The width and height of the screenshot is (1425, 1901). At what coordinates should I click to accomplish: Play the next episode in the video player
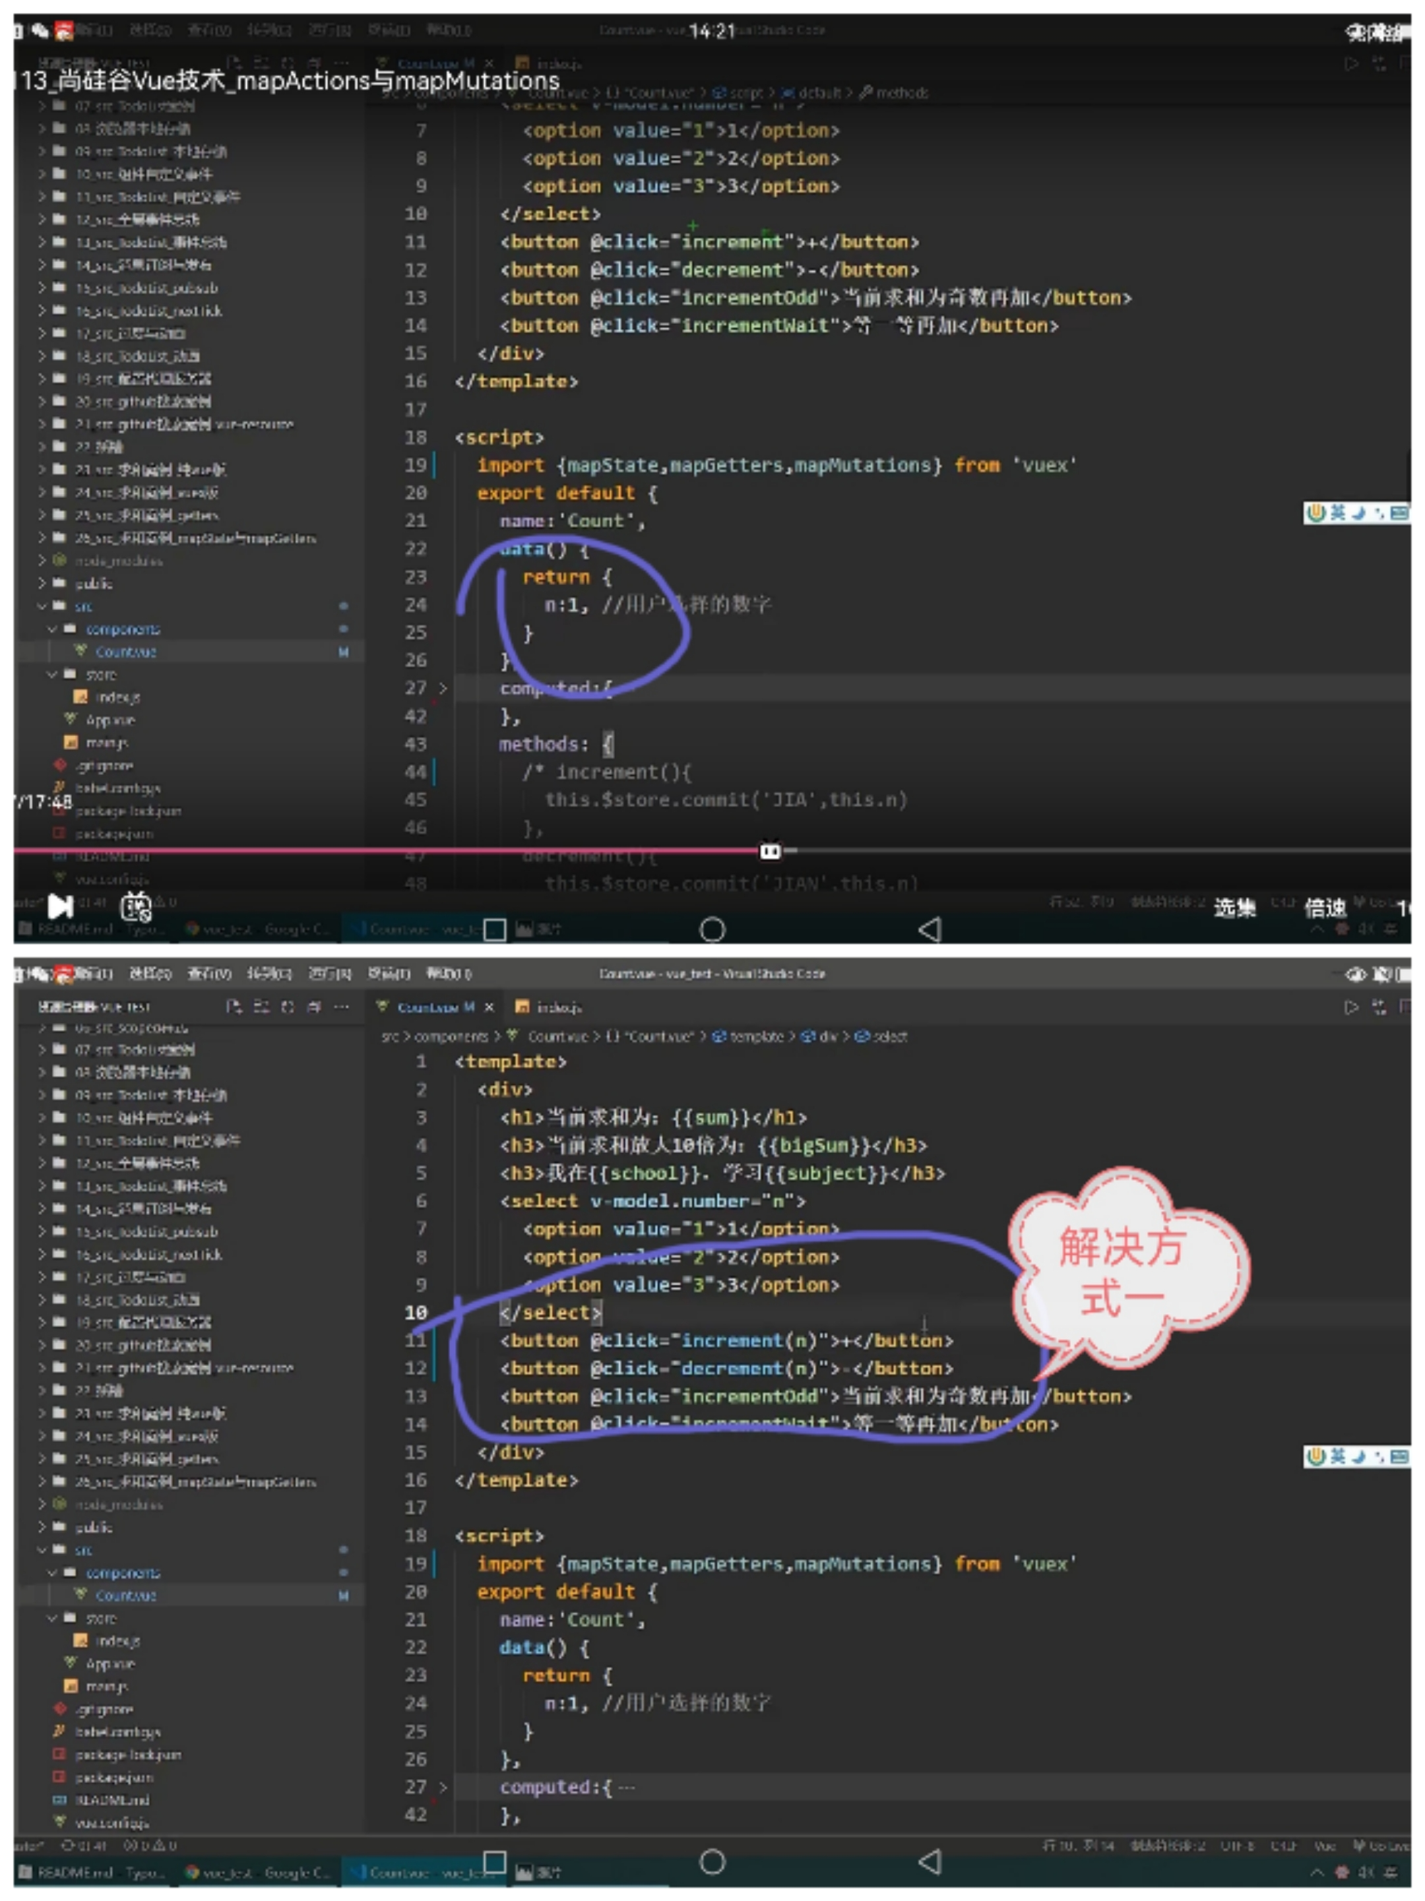[x=60, y=906]
